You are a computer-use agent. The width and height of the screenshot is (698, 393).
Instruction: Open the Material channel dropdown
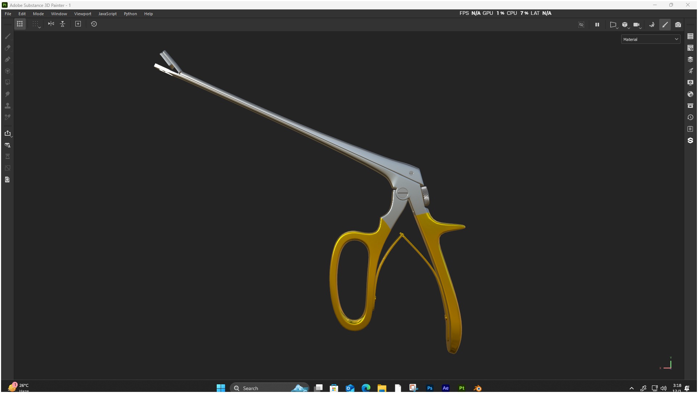pyautogui.click(x=651, y=39)
